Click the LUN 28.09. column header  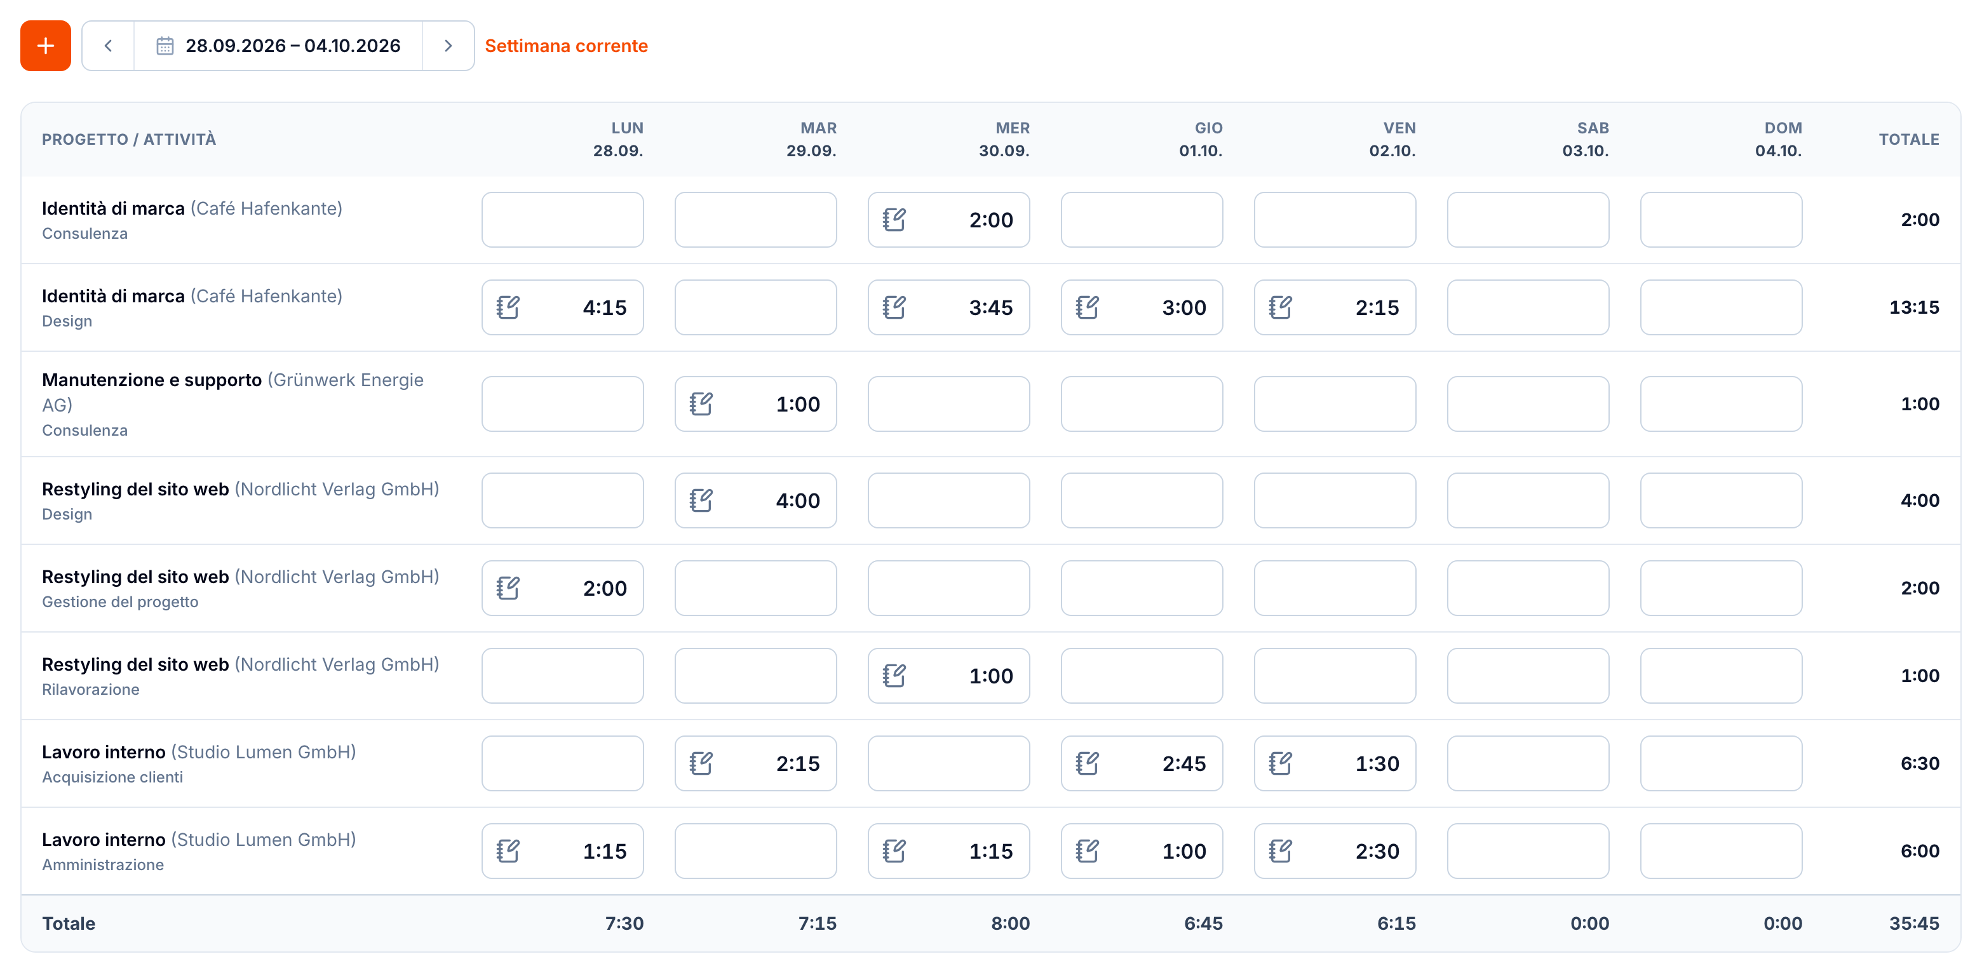click(618, 139)
